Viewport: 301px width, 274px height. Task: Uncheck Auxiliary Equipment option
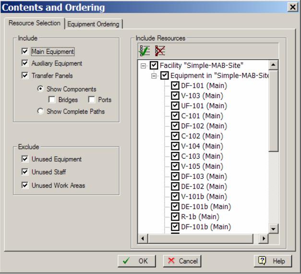pos(24,63)
